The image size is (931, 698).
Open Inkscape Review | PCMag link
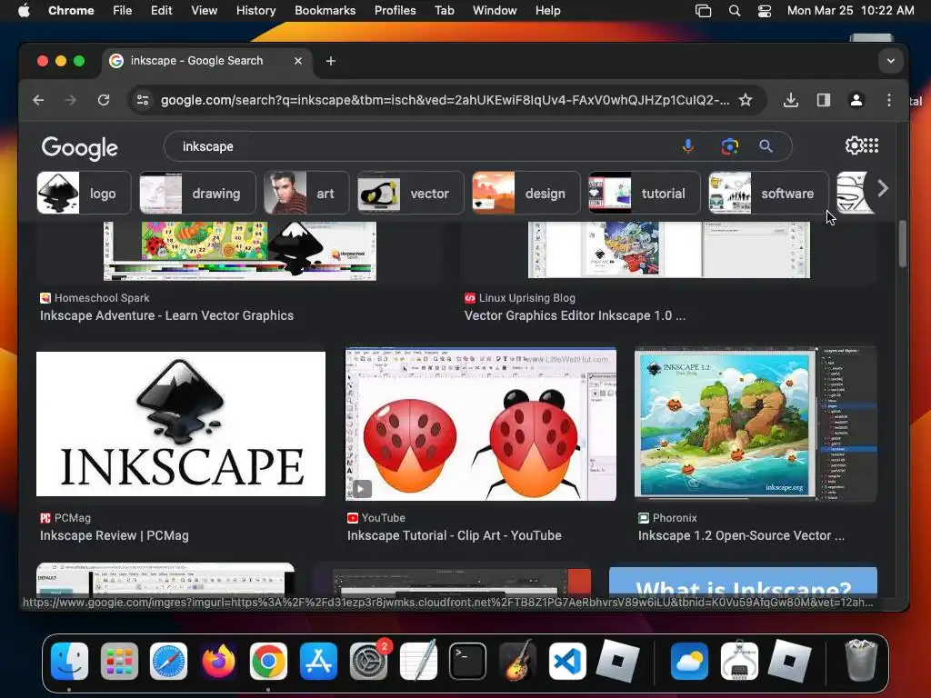coord(115,535)
